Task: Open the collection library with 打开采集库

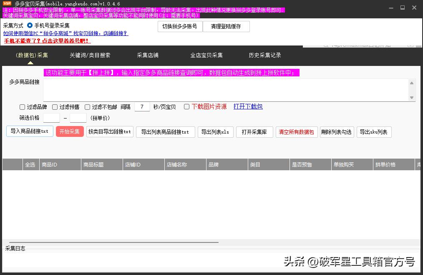Action: (x=254, y=131)
